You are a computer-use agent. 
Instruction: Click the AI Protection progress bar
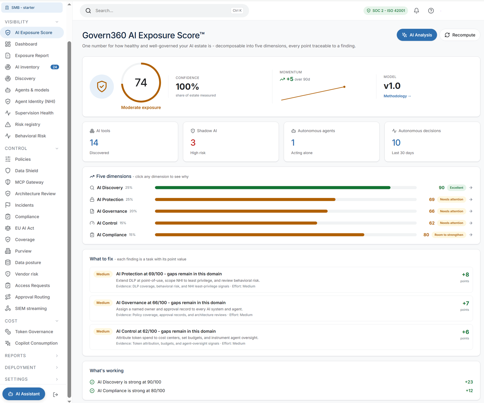click(286, 200)
